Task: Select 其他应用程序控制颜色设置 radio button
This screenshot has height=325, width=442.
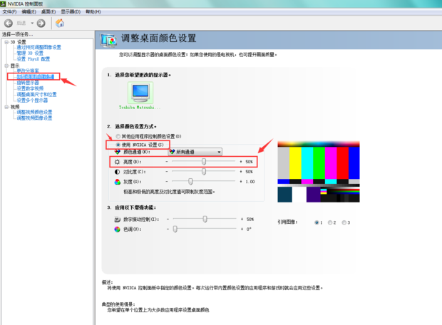Action: pos(118,136)
